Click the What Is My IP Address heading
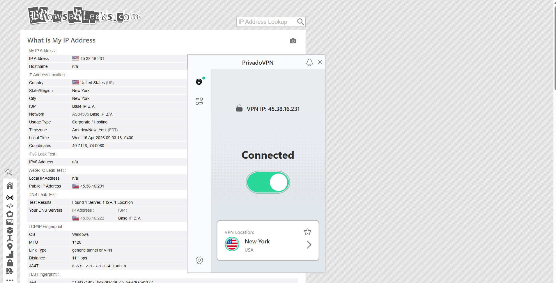This screenshot has width=556, height=283. point(61,40)
